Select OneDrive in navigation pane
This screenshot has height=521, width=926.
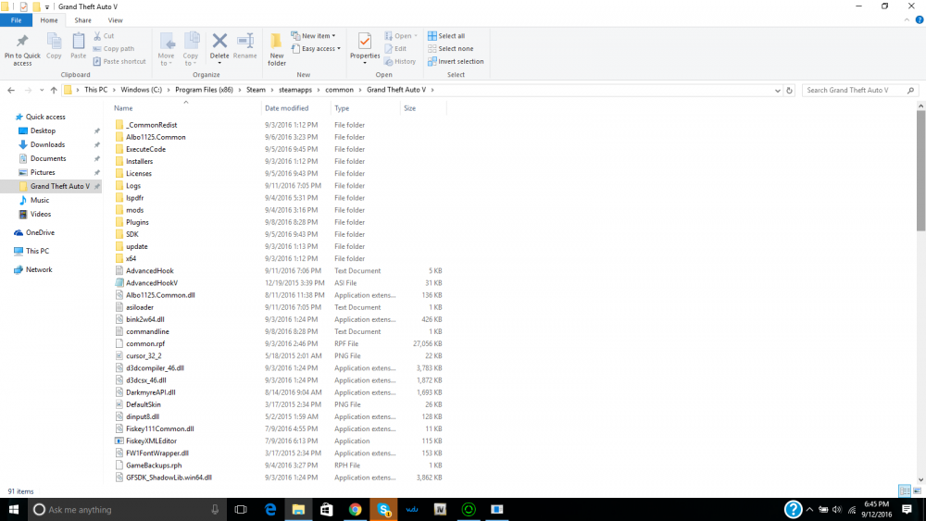(x=40, y=232)
